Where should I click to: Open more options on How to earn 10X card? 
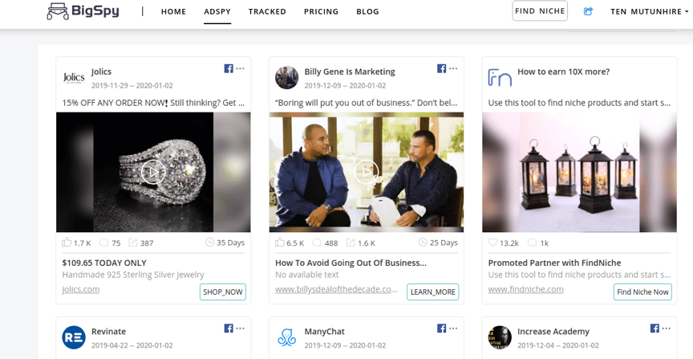(x=667, y=69)
